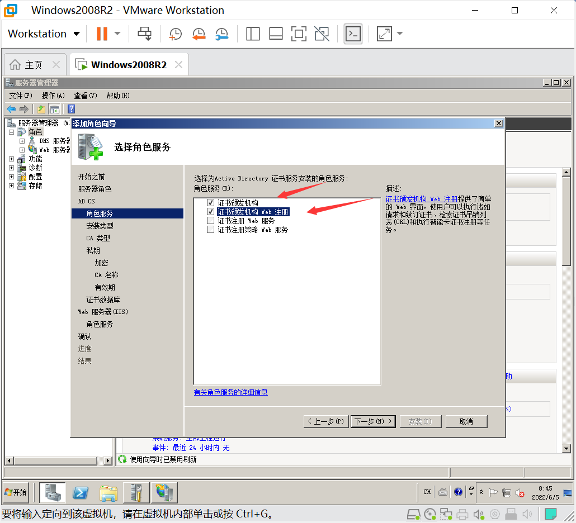
Task: Pause the virtual machine
Action: click(x=102, y=34)
